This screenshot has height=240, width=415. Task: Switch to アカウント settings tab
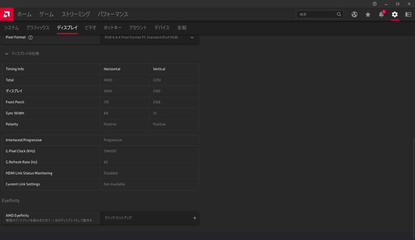138,28
